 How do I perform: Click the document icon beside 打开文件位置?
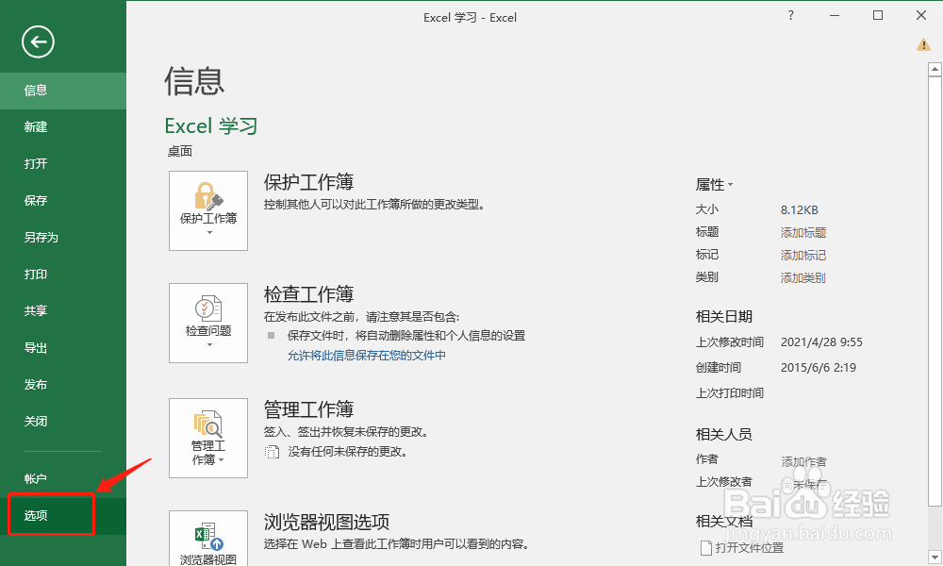706,548
